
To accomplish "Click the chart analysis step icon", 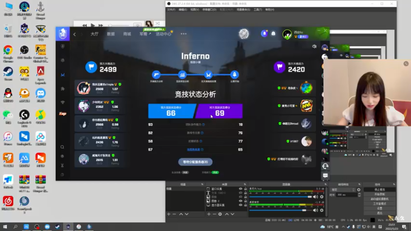I will 182,75.
